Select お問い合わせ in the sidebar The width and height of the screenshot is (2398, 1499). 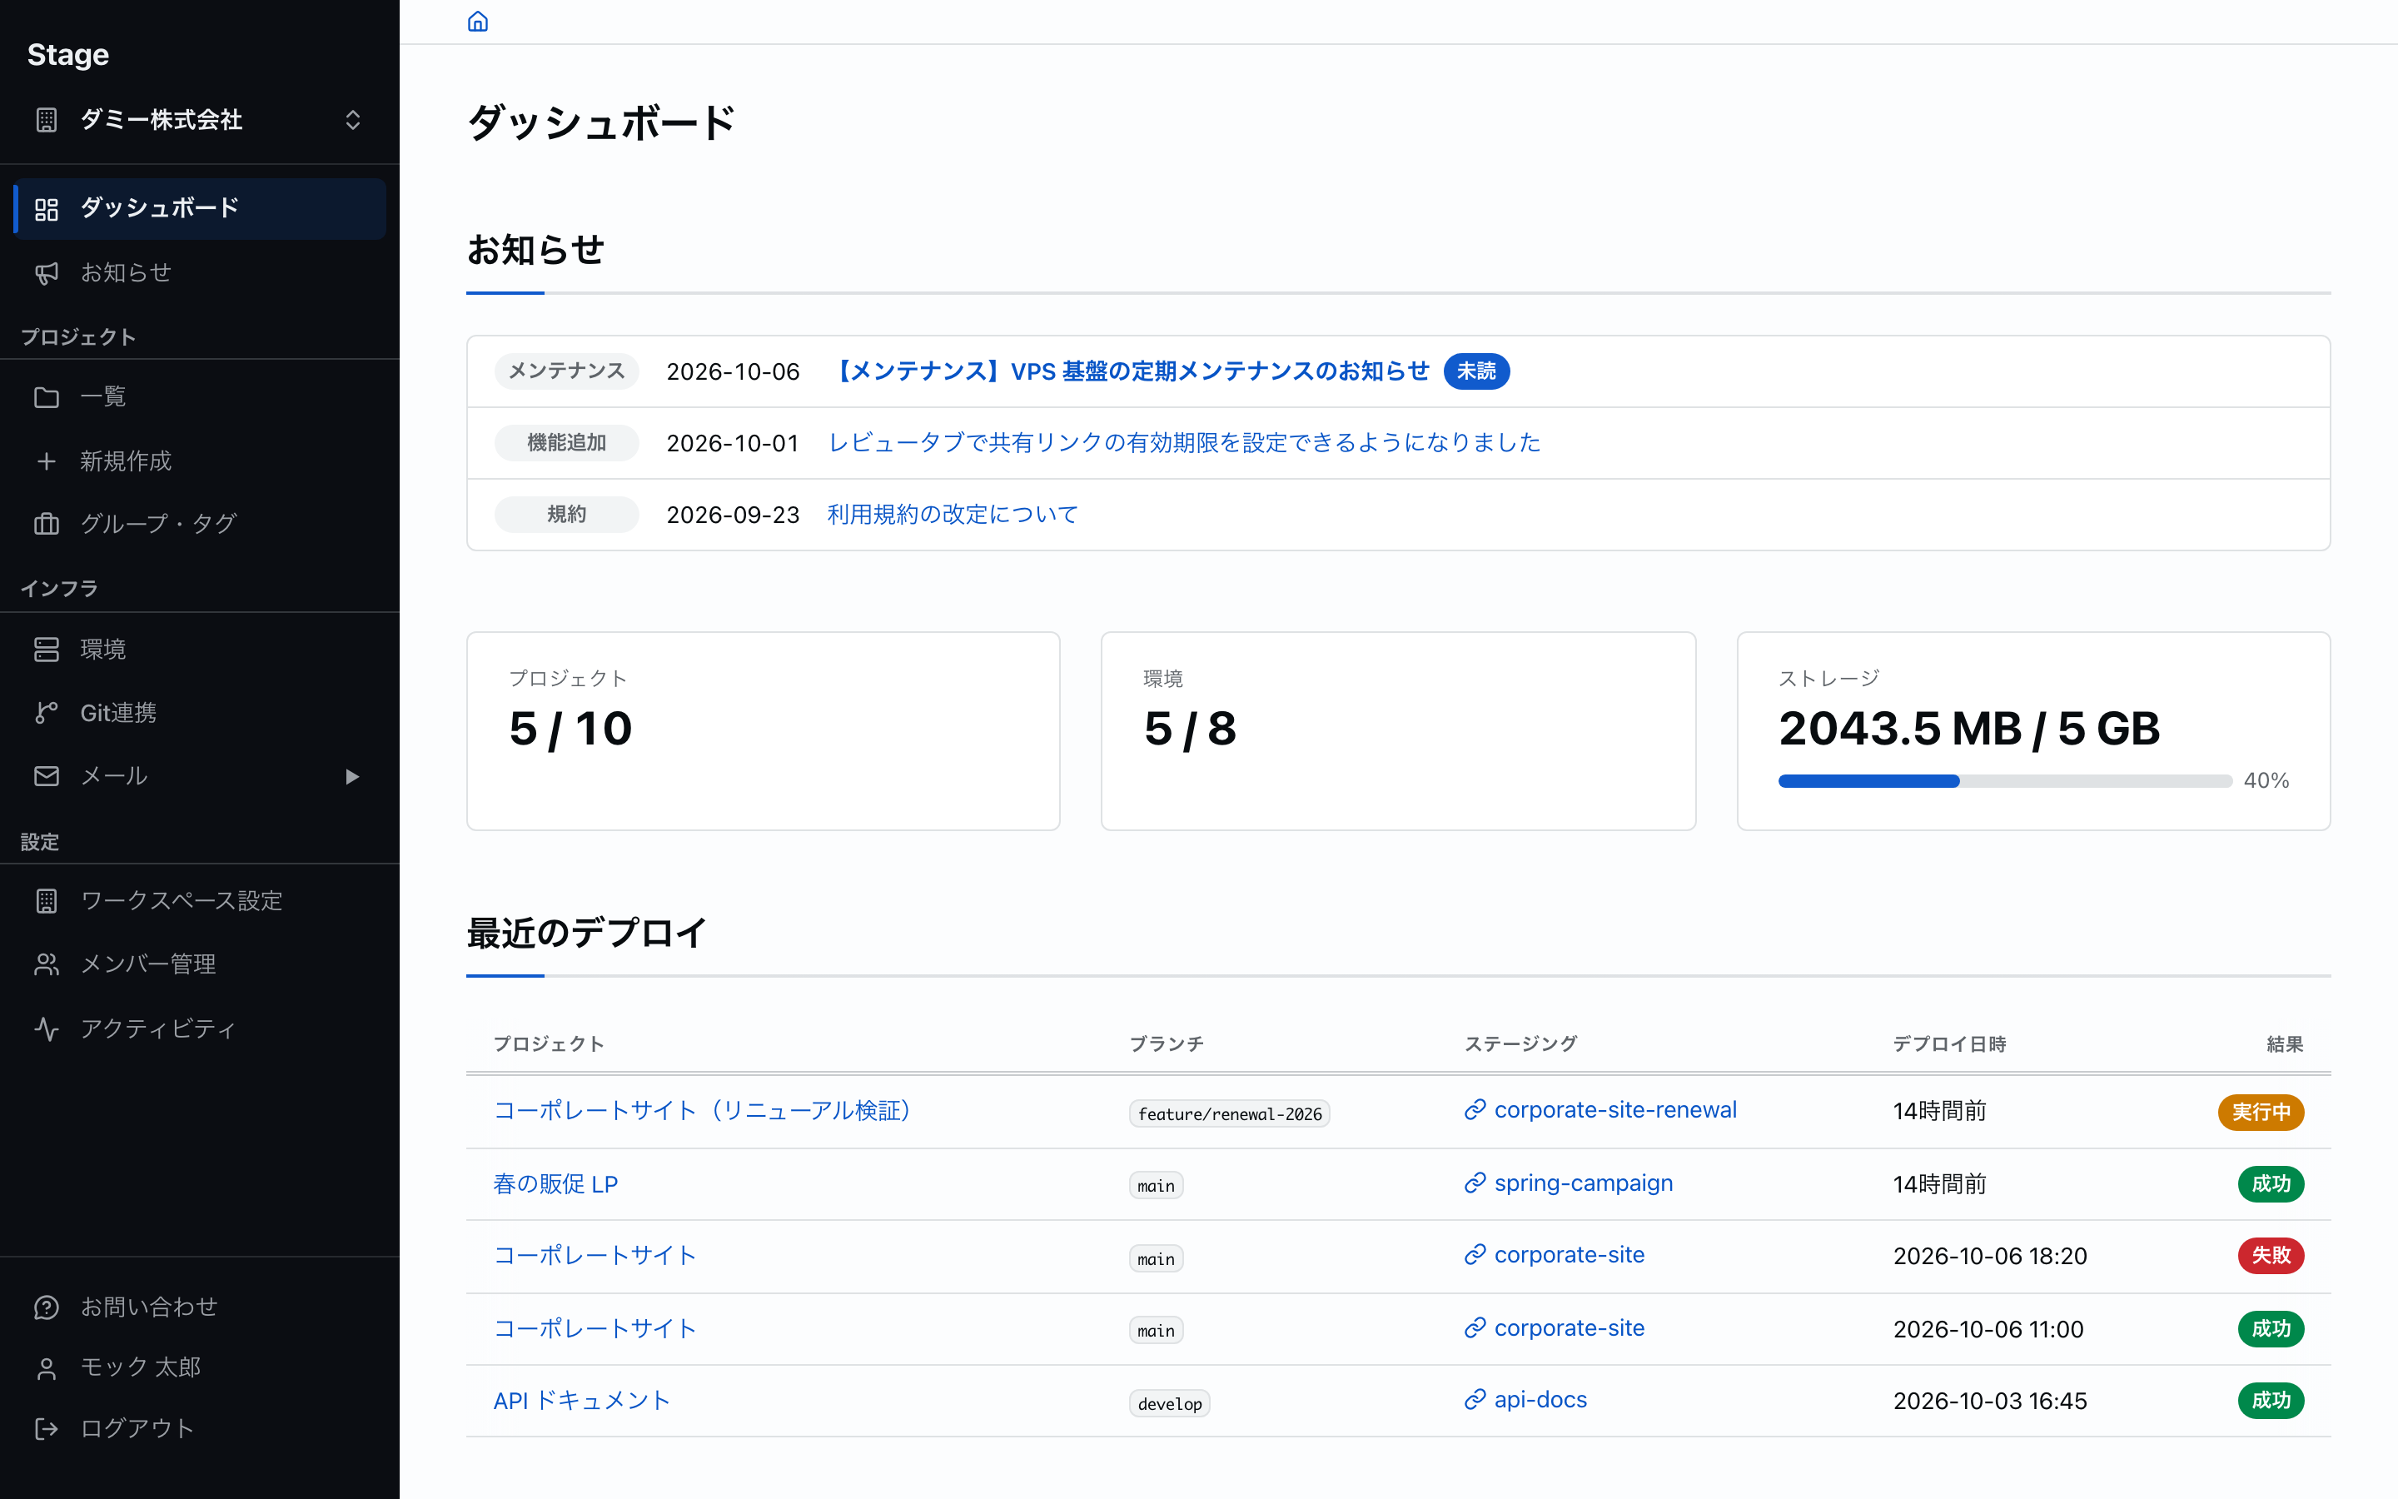click(x=199, y=1307)
